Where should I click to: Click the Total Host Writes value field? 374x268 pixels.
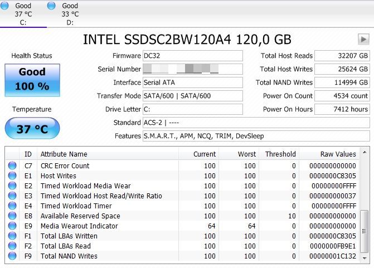point(342,69)
